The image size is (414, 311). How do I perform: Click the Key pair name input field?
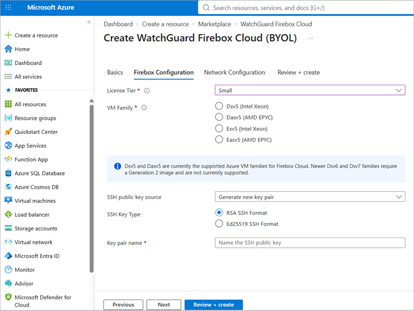(x=310, y=243)
